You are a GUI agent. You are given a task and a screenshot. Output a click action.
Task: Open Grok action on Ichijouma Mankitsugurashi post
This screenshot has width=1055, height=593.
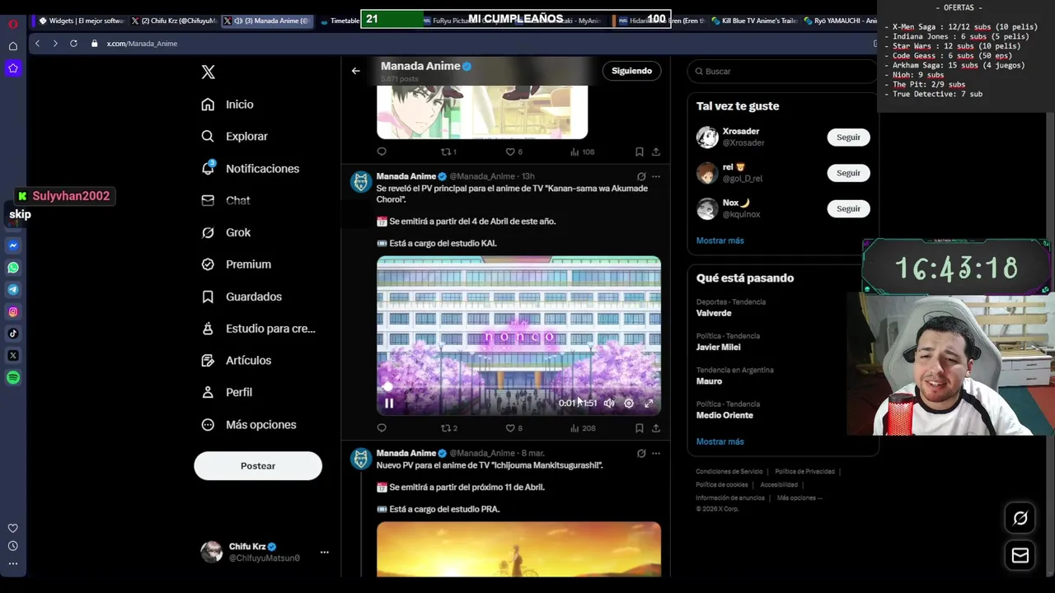click(x=641, y=453)
